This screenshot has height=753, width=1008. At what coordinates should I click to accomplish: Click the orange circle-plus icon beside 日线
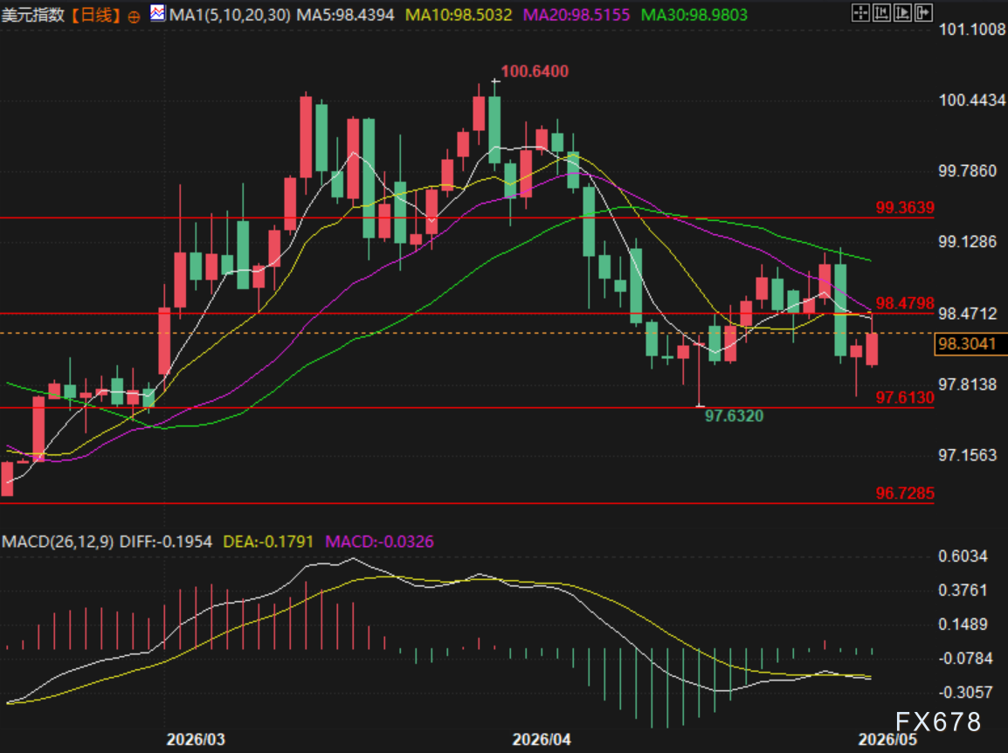click(x=134, y=17)
